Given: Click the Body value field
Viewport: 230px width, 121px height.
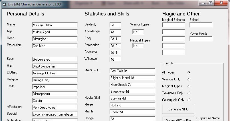Looking at the screenshot, I should (x=115, y=39).
